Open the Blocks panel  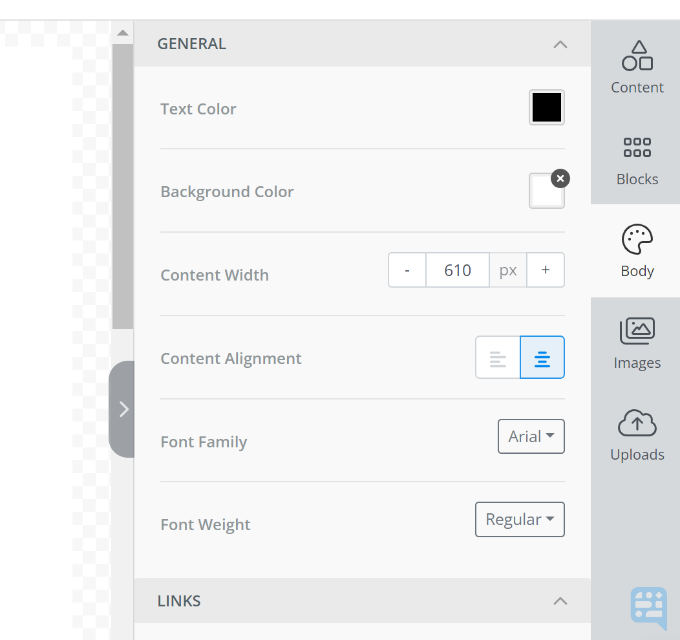coord(637,158)
